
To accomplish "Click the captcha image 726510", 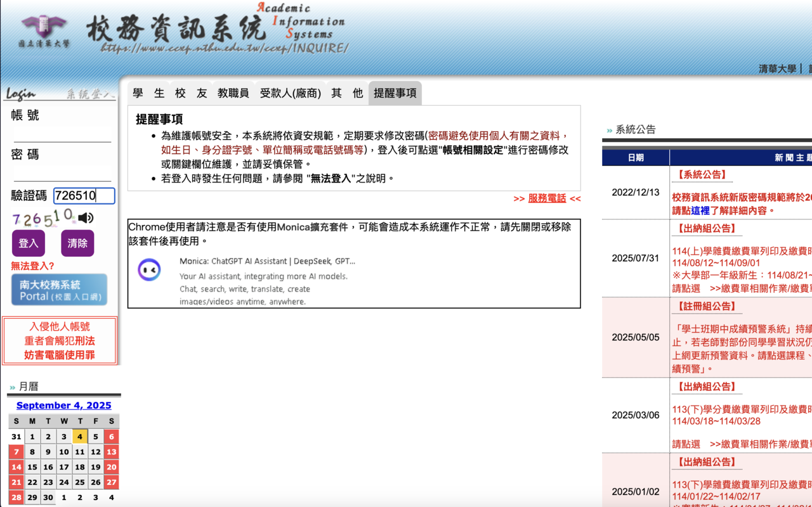I will (43, 219).
